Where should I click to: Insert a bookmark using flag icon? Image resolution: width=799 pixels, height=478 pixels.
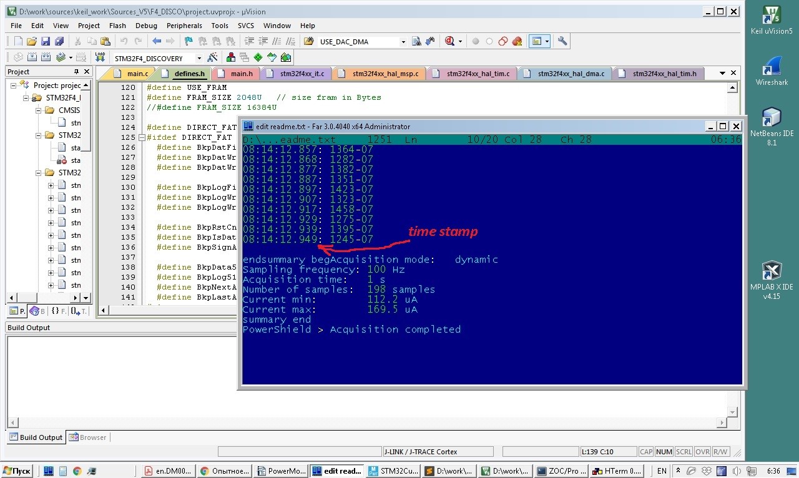(x=189, y=41)
